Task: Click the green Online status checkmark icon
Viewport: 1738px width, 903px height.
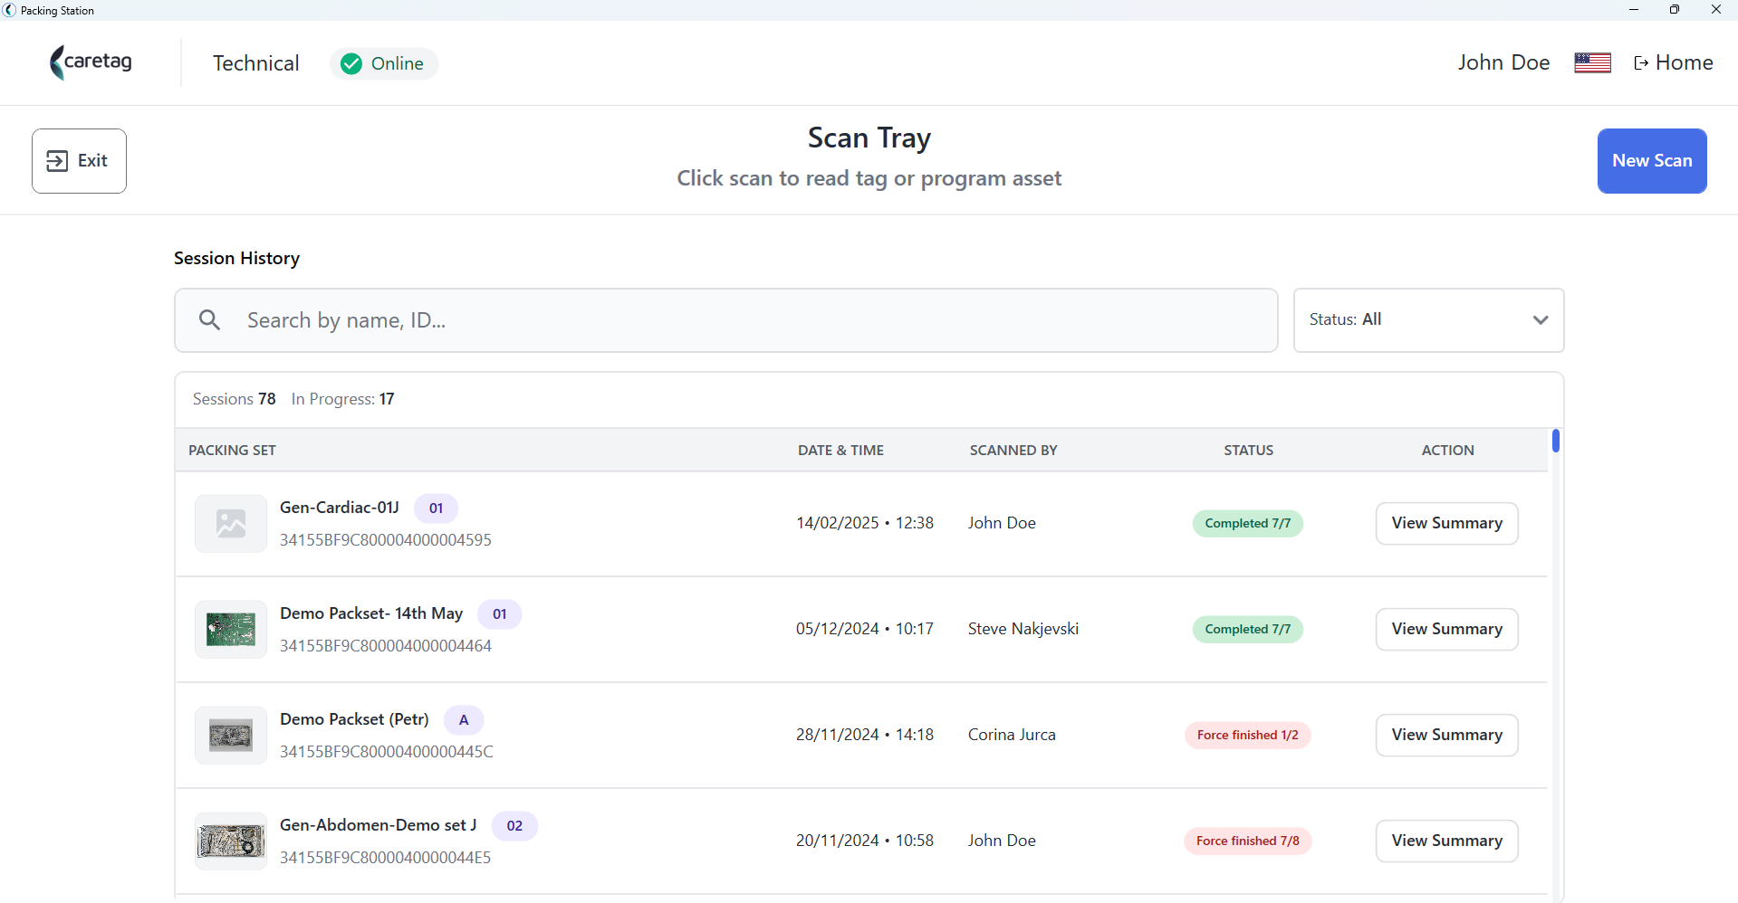Action: tap(351, 63)
